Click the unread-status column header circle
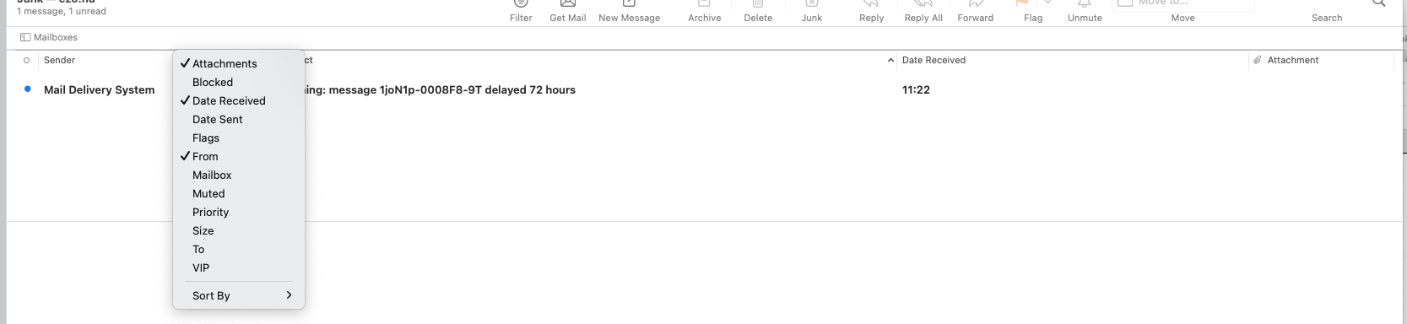Viewport: 1407px width, 324px height. pos(27,60)
